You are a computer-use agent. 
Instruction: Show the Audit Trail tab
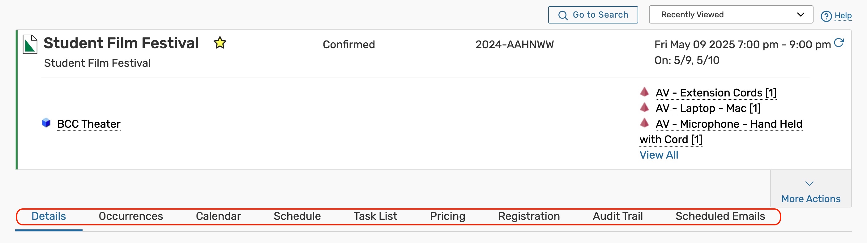point(617,216)
